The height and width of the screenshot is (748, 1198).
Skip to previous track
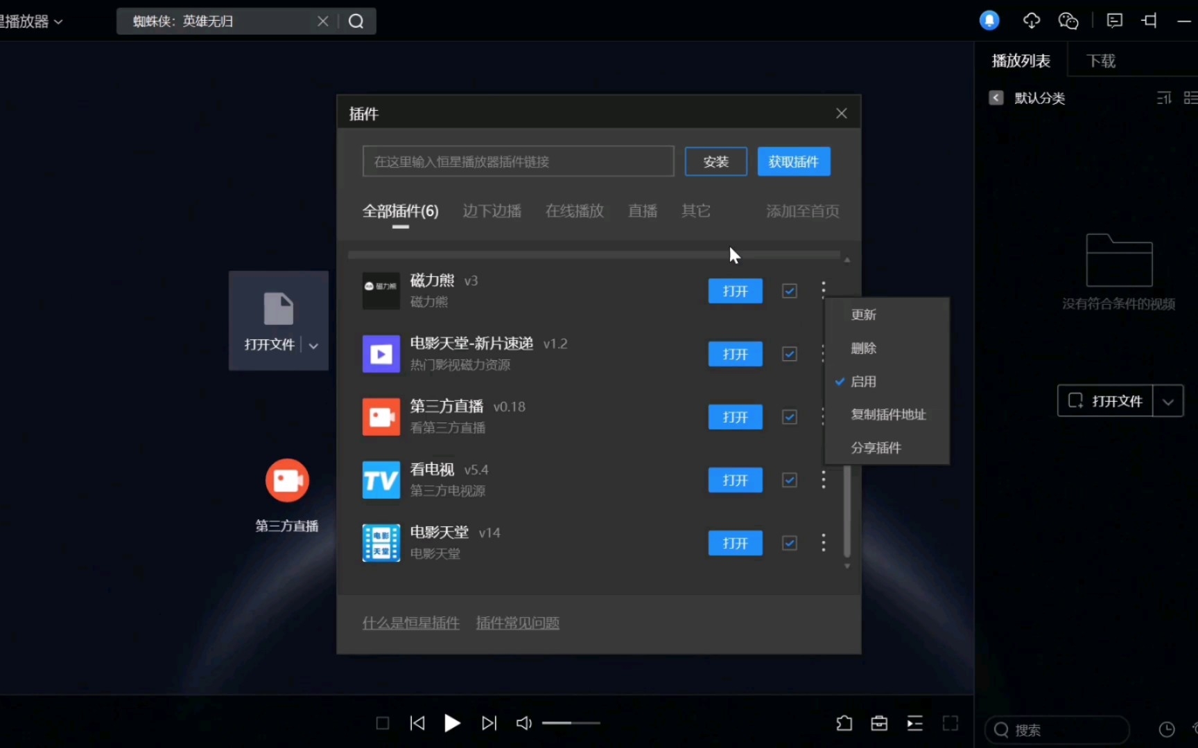pos(417,723)
